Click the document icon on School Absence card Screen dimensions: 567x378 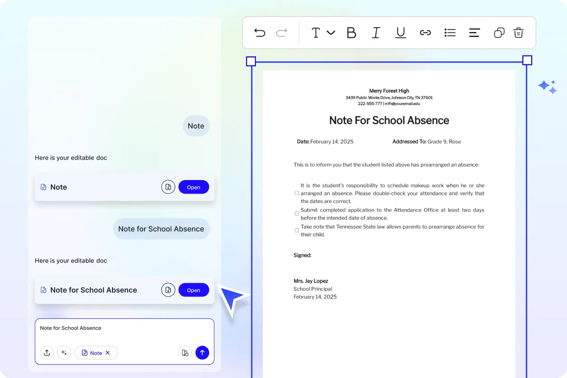pyautogui.click(x=44, y=290)
